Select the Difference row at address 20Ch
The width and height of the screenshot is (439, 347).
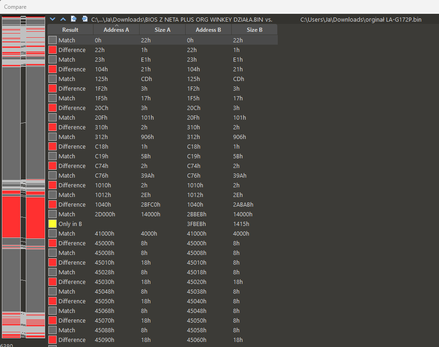point(163,108)
